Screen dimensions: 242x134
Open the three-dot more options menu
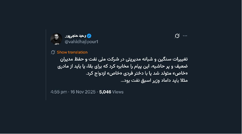coord(185,36)
